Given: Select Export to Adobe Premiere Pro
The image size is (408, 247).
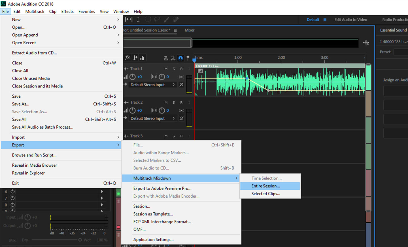Looking at the screenshot, I should coord(181,188).
